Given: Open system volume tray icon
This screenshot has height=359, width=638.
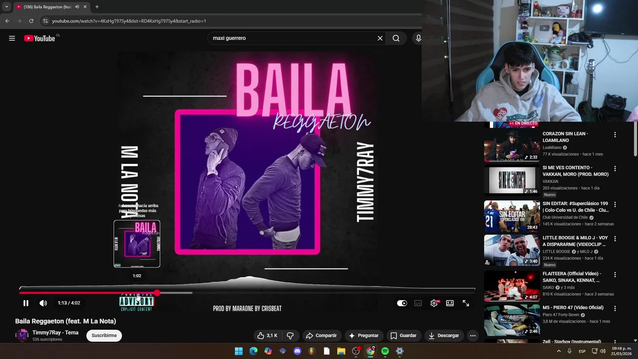Looking at the screenshot, I should click(x=602, y=351).
